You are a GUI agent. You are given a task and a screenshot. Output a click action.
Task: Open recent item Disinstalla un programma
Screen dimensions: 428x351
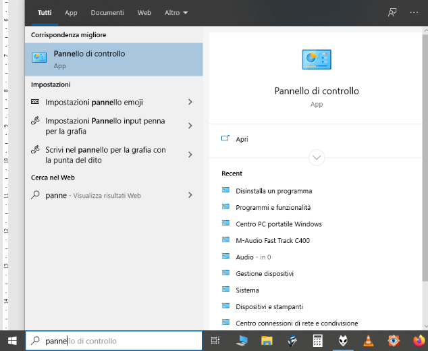[x=274, y=191]
